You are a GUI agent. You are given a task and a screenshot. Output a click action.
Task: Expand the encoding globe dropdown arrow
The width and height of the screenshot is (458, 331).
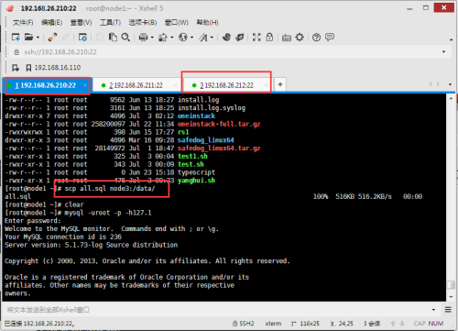point(191,38)
